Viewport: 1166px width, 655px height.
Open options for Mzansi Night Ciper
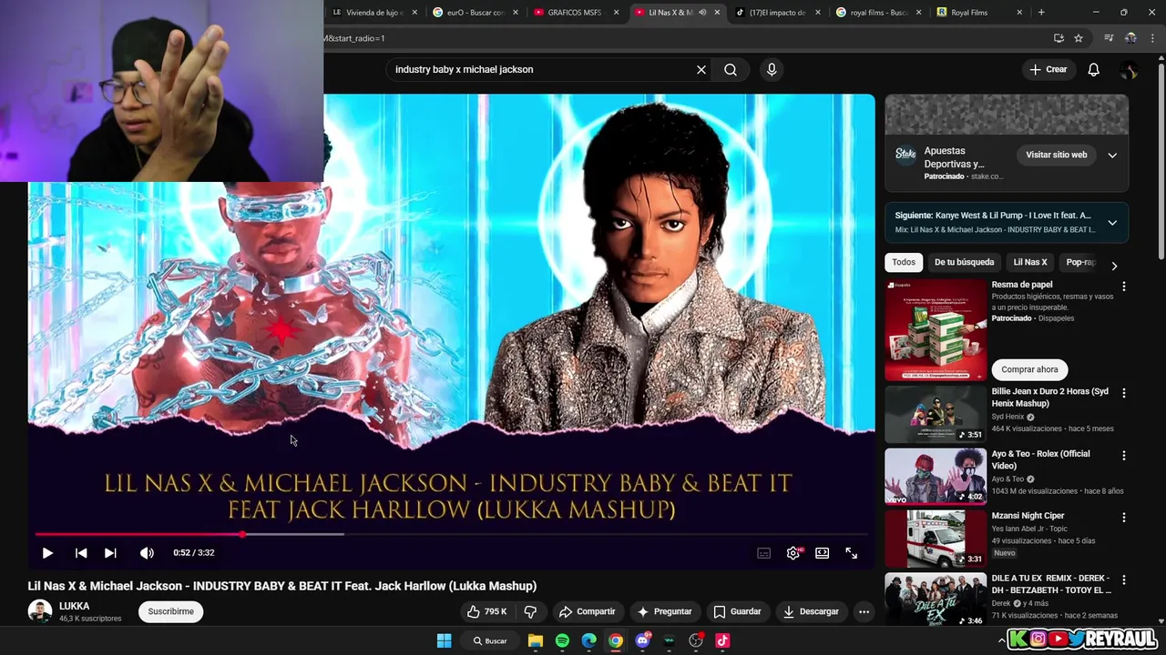point(1123,517)
